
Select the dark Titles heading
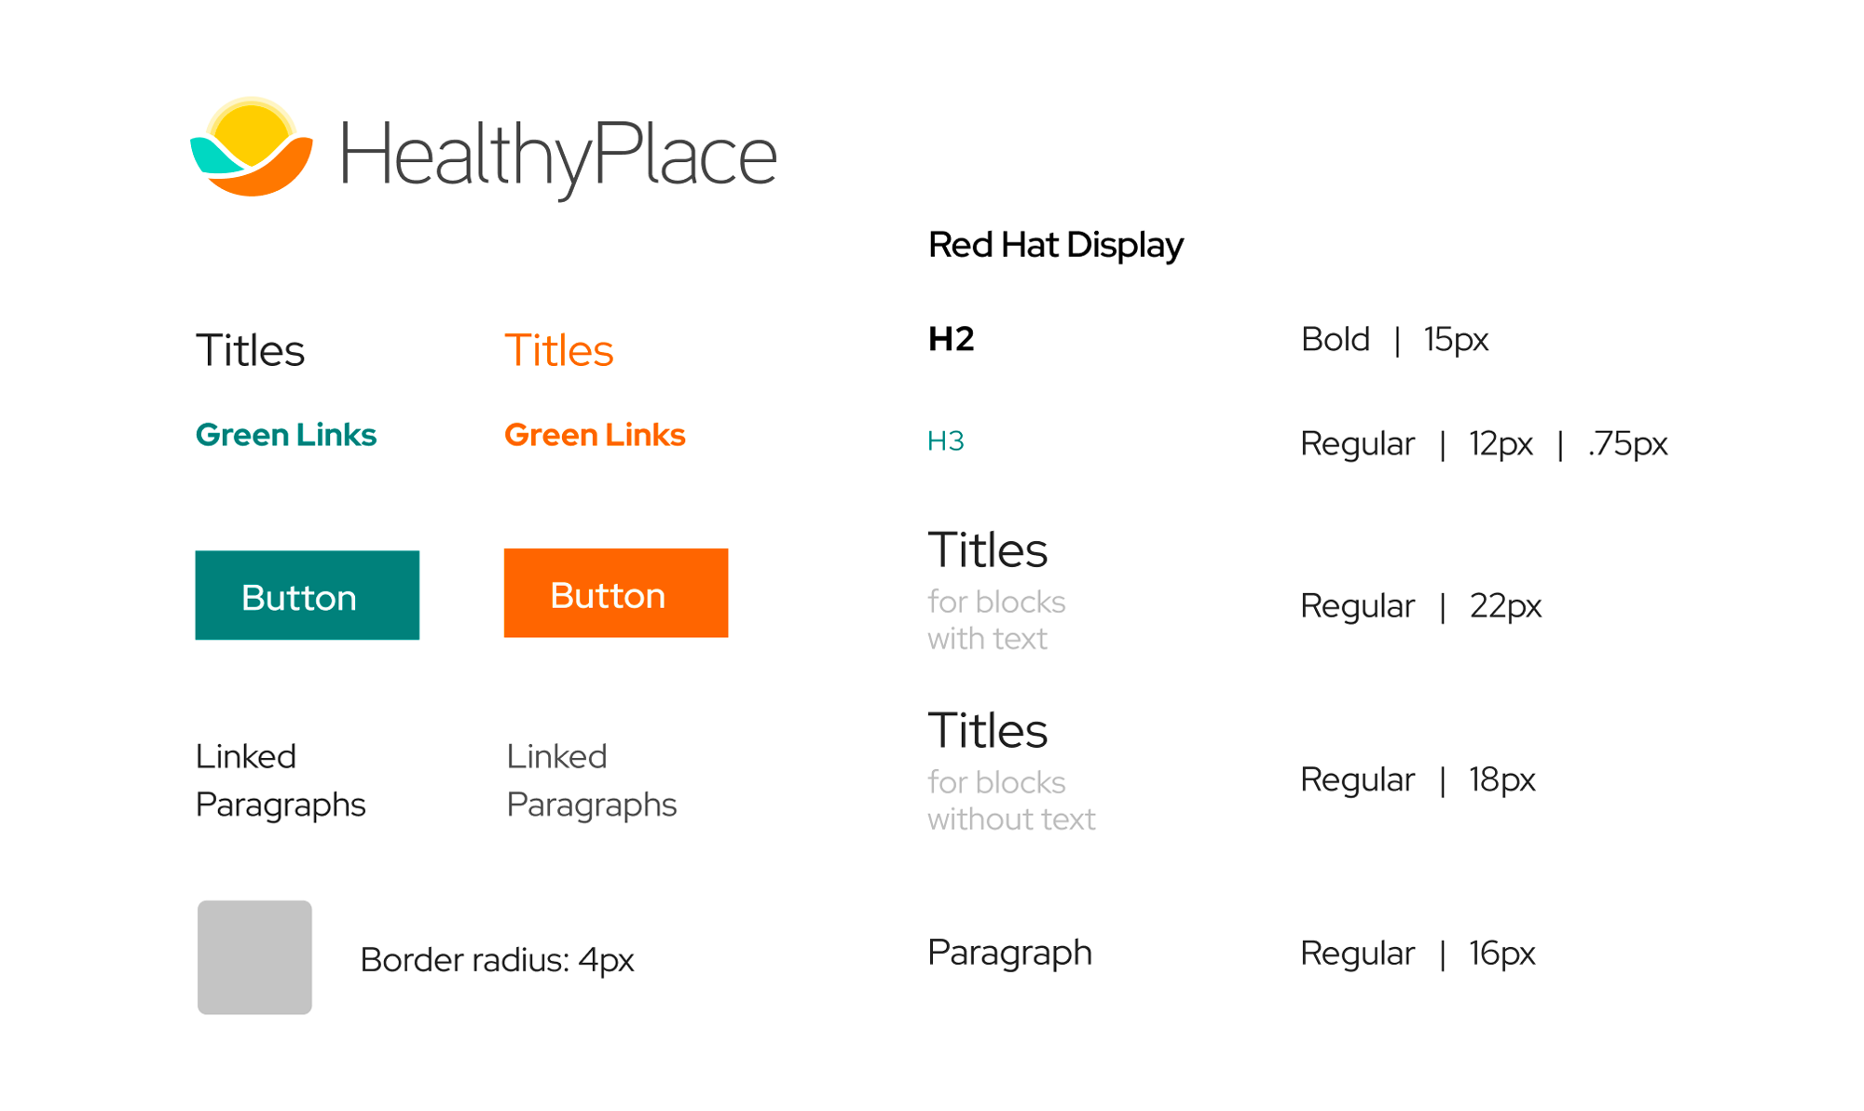coord(251,351)
